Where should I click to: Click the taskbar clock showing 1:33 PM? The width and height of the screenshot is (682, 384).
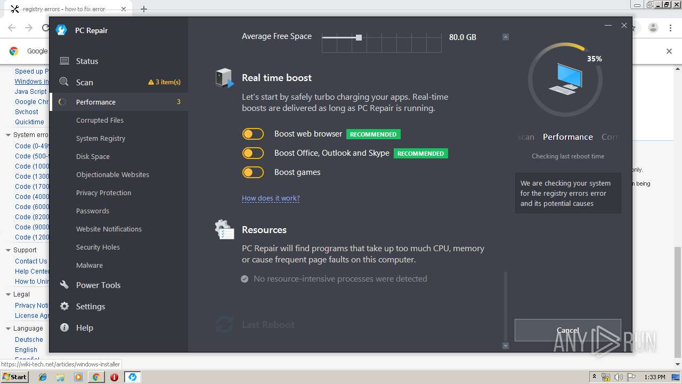655,377
